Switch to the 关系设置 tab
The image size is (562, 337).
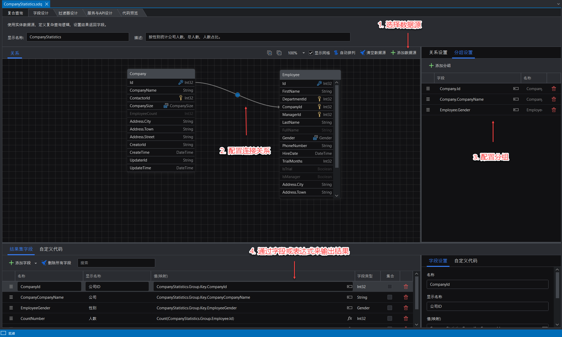[438, 53]
